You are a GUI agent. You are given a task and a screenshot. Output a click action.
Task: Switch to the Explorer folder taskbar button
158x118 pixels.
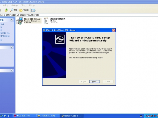tap(48, 116)
